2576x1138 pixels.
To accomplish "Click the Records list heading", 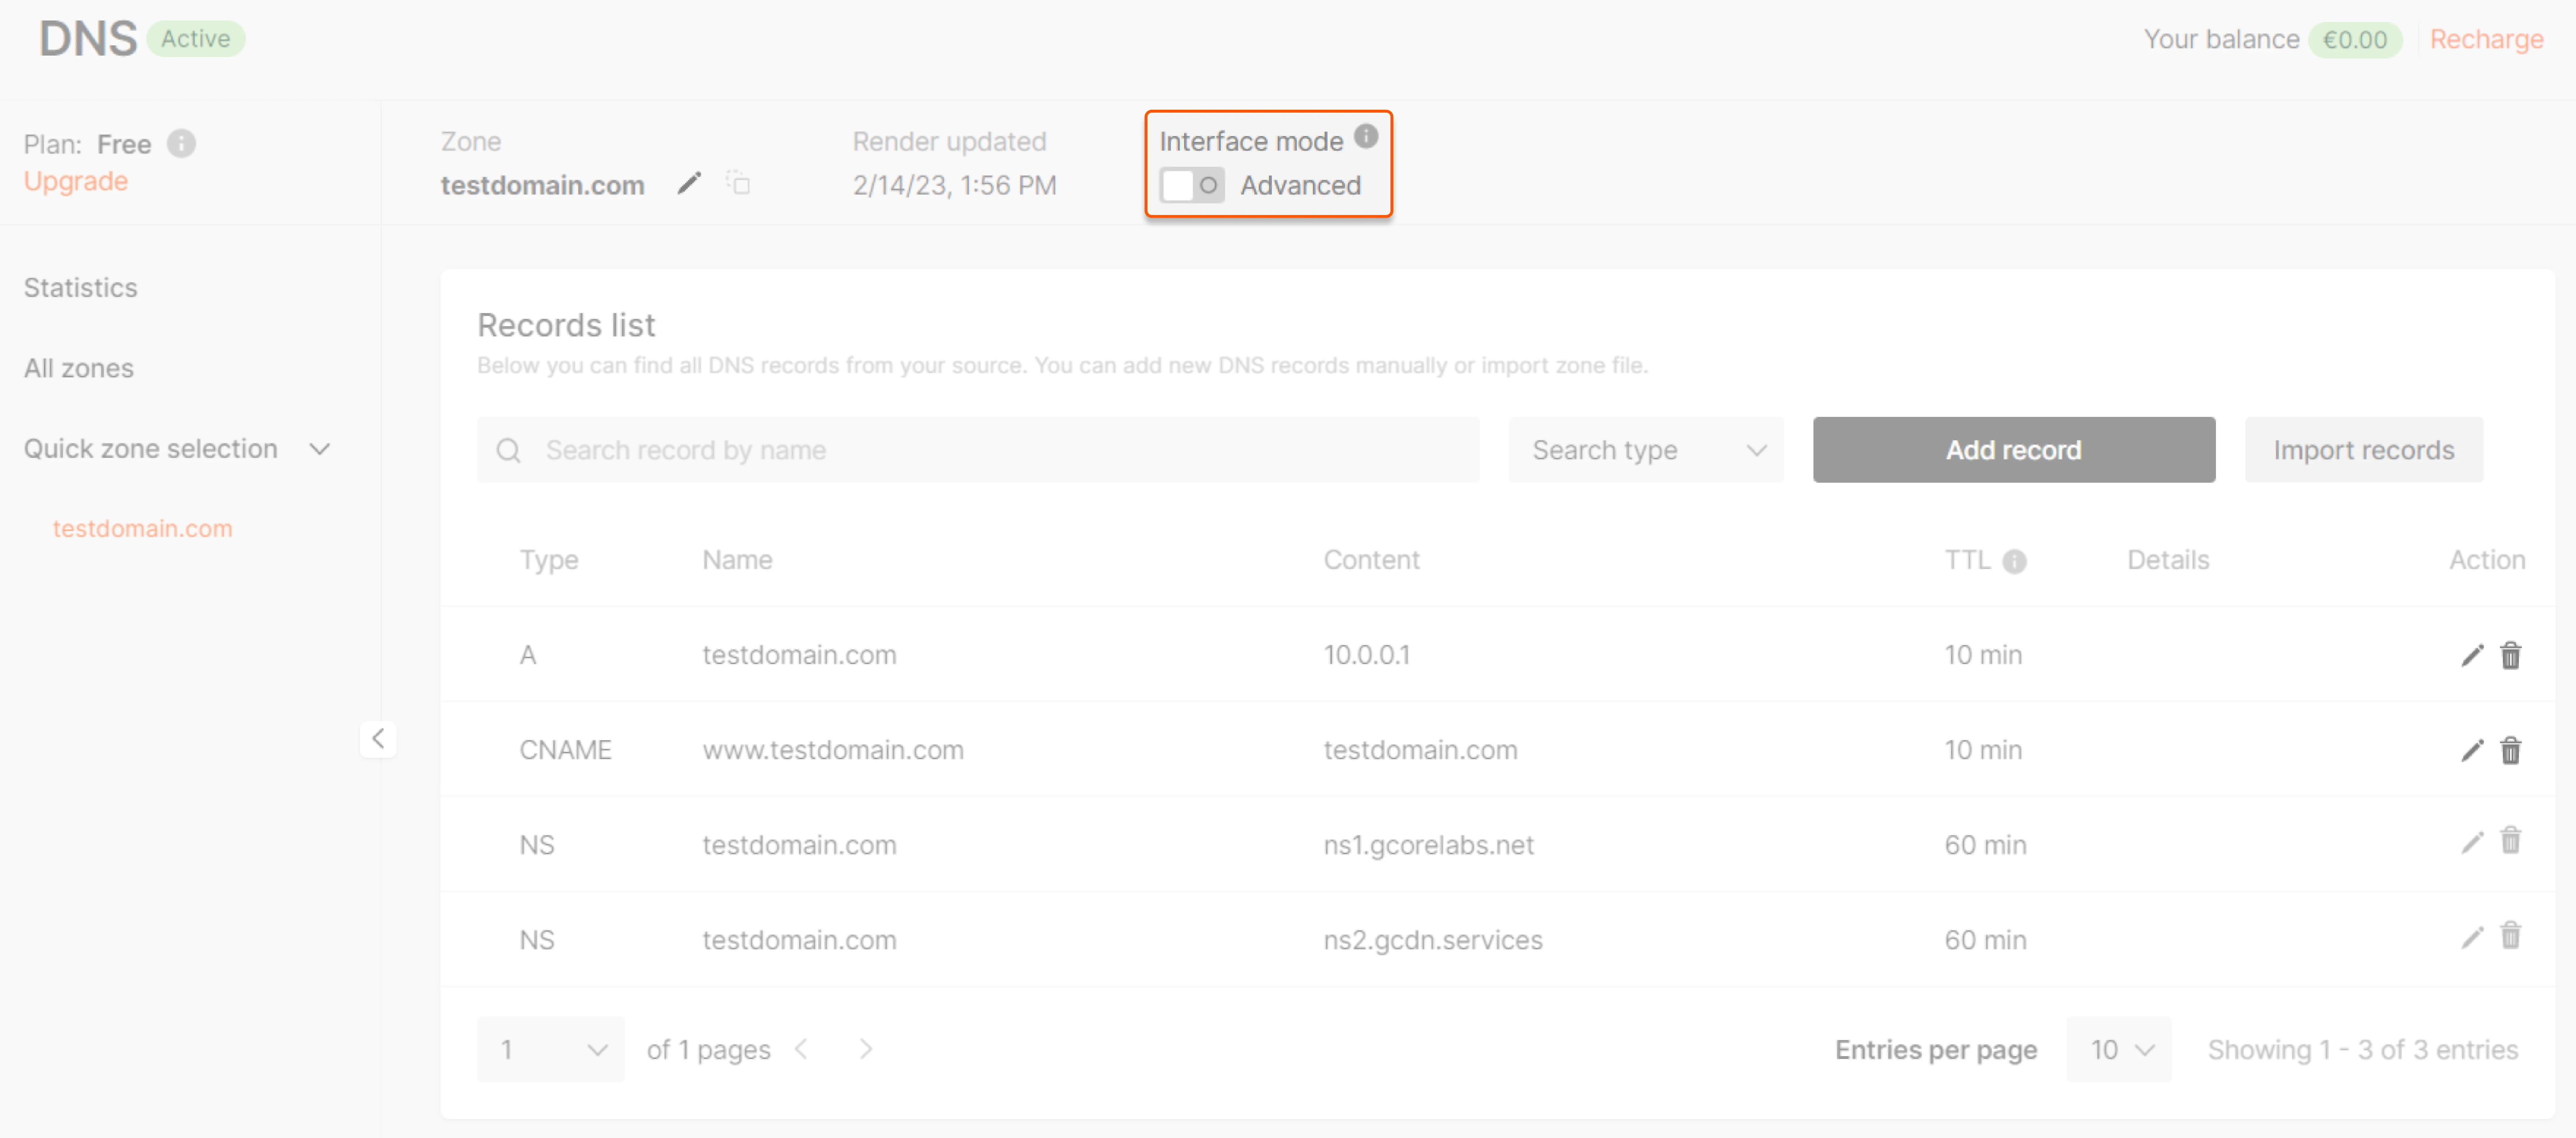I will click(566, 326).
